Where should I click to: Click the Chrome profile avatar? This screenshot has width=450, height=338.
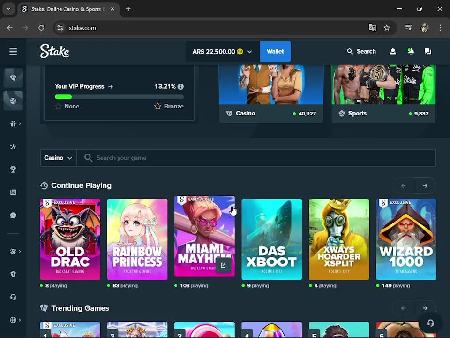point(425,28)
